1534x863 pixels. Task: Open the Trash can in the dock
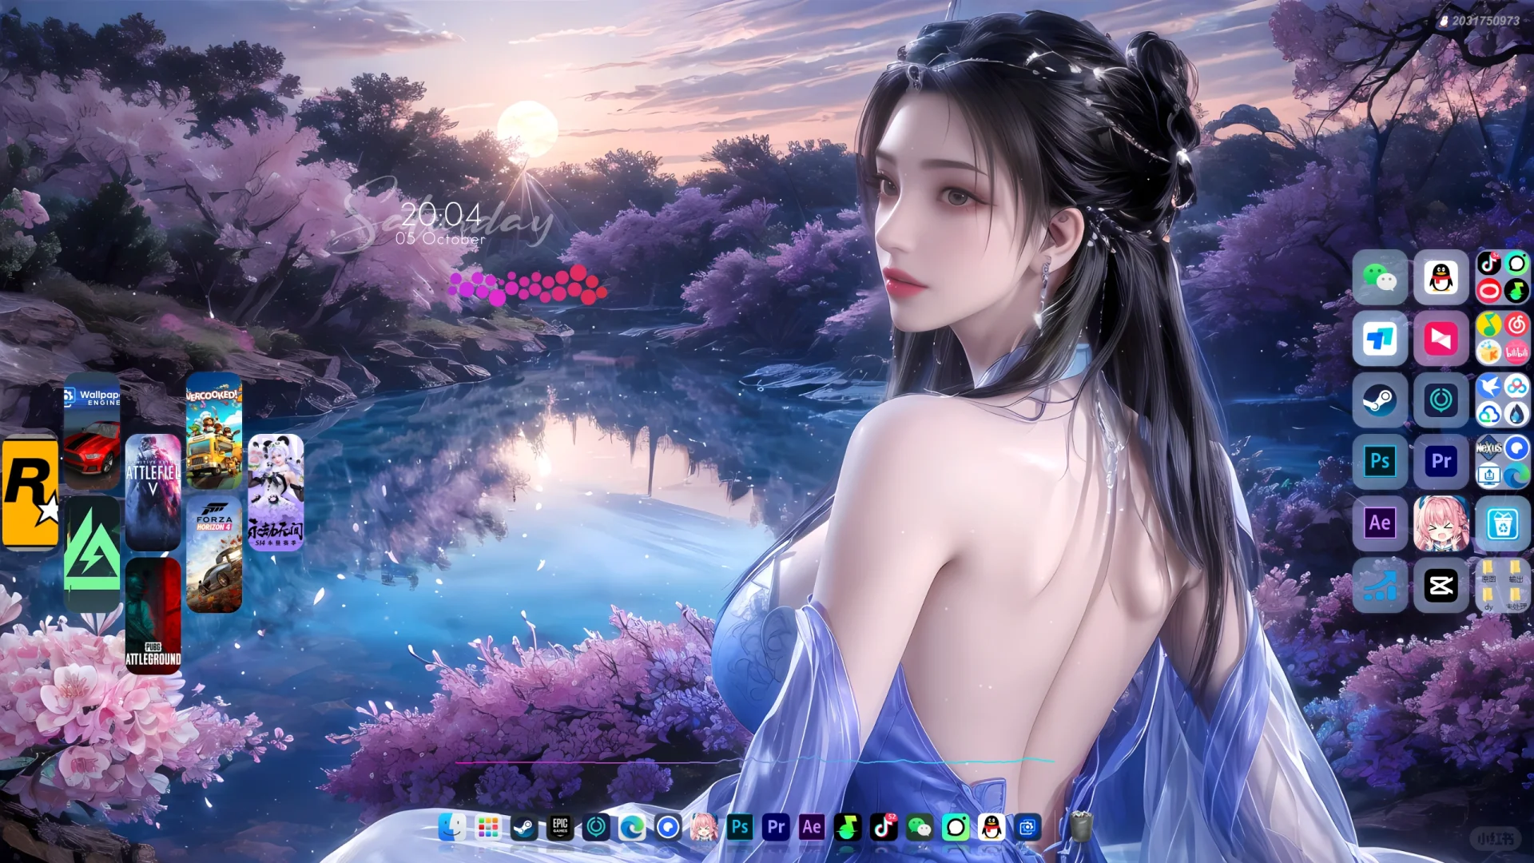(1080, 826)
